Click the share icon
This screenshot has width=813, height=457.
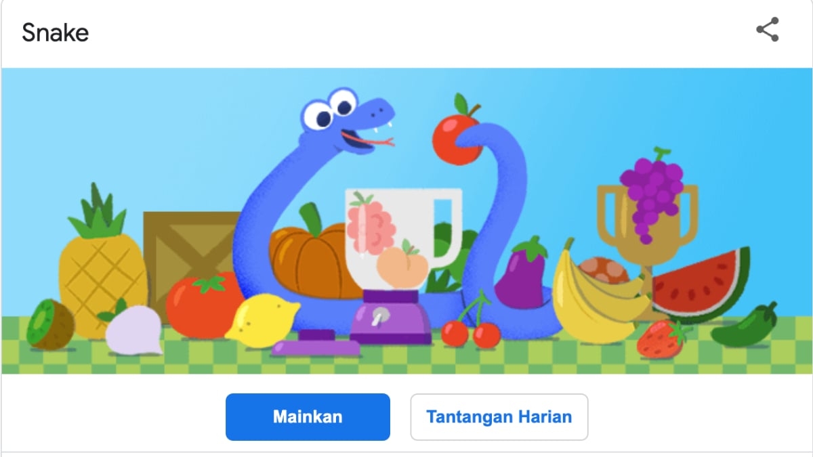point(768,30)
